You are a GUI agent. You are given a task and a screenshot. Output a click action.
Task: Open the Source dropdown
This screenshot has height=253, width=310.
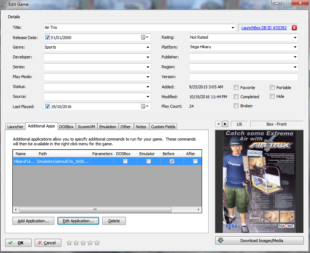pyautogui.click(x=148, y=97)
